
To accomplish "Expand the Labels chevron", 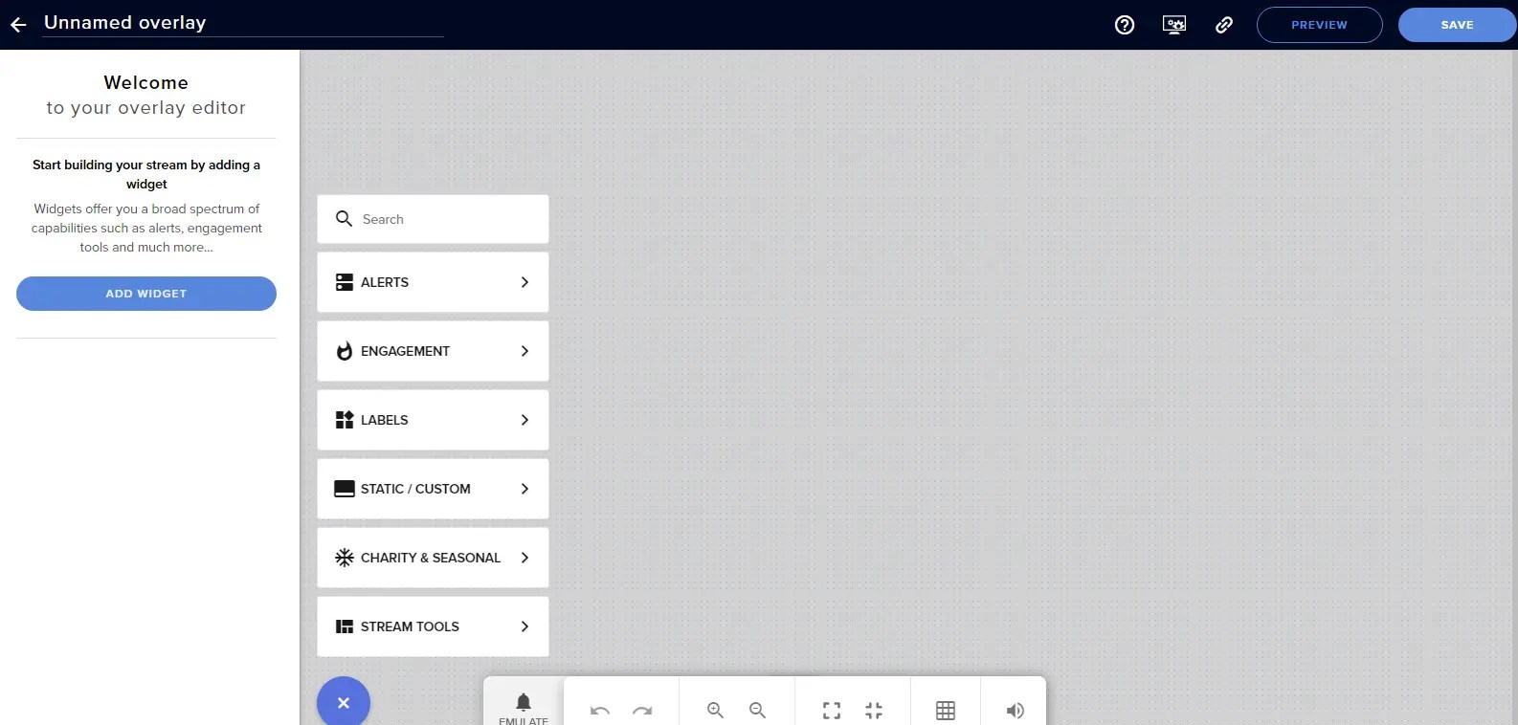I will point(525,420).
